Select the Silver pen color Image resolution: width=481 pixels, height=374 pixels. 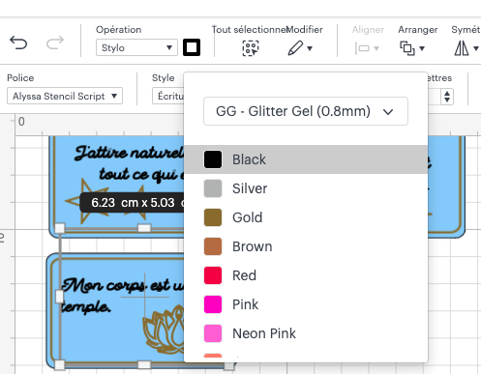[306, 188]
